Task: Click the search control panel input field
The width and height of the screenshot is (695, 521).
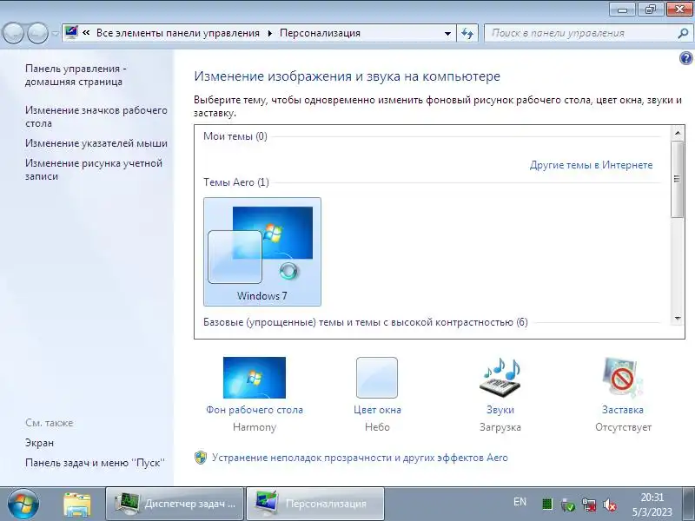Action: [x=581, y=33]
